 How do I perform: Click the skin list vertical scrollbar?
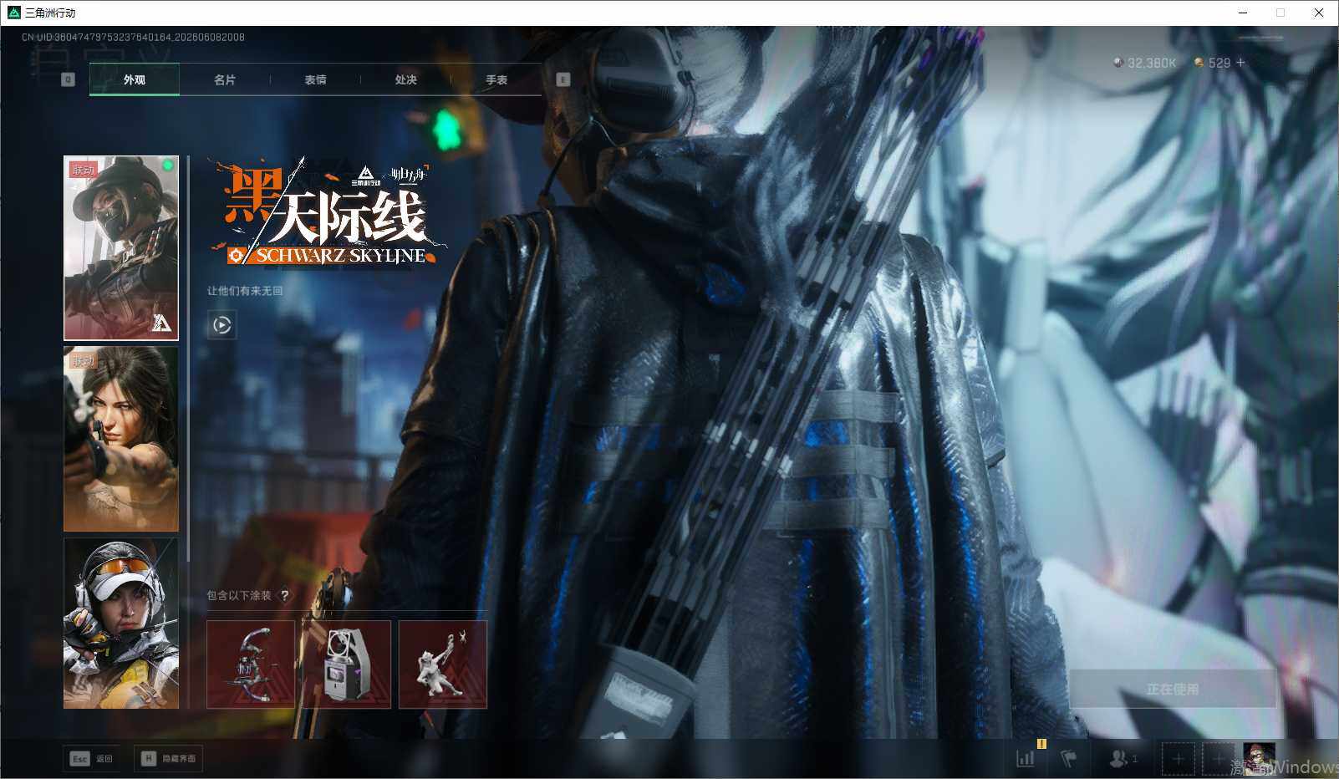(188, 359)
